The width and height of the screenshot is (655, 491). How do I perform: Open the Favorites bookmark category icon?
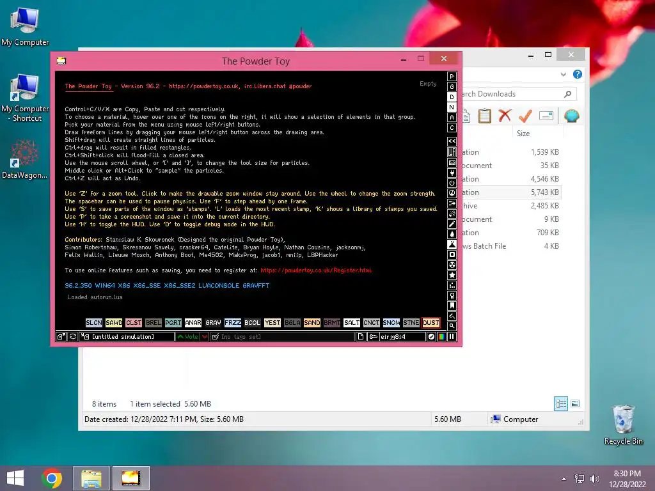(452, 306)
